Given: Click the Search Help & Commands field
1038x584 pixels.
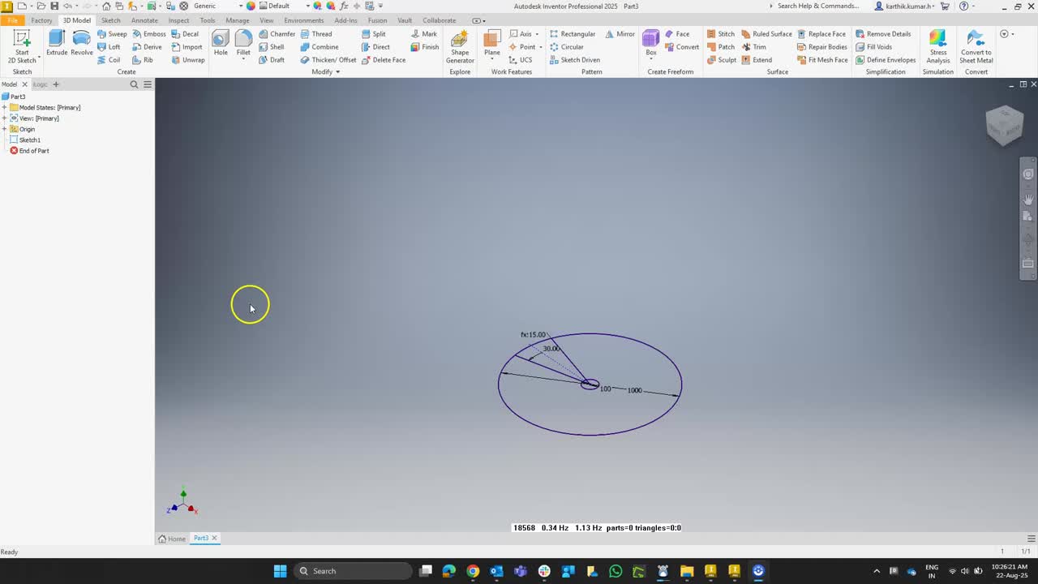Looking at the screenshot, I should coord(818,6).
